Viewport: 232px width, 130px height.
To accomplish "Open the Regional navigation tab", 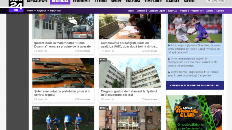I will click(60, 1).
